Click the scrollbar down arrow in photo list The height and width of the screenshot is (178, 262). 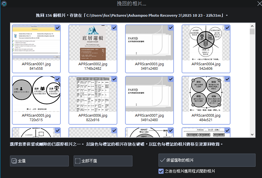click(x=252, y=135)
